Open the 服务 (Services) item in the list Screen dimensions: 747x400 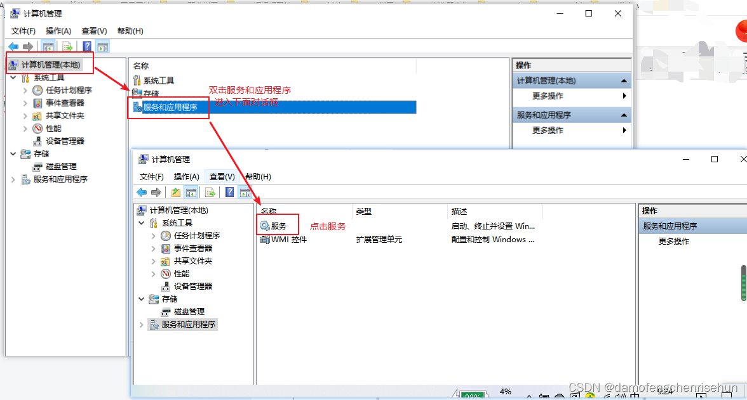pyautogui.click(x=278, y=224)
